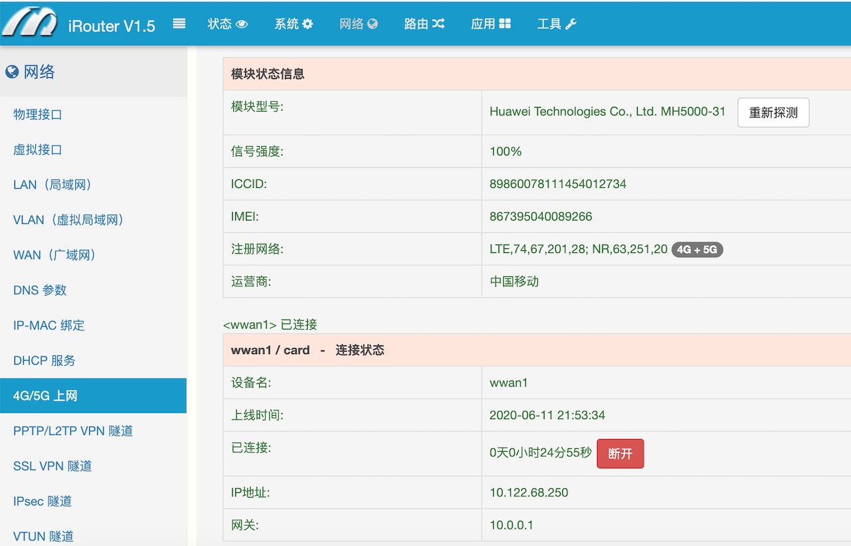The width and height of the screenshot is (851, 546).
Task: Select 4G/5G 上网 in the sidebar
Action: pos(45,396)
